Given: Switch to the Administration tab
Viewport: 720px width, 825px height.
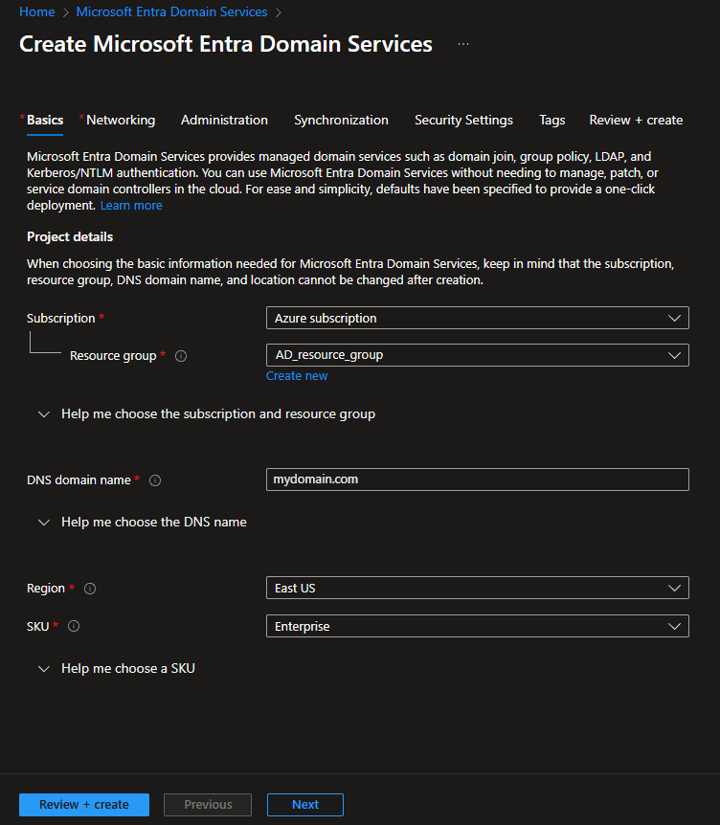Looking at the screenshot, I should click(x=224, y=121).
